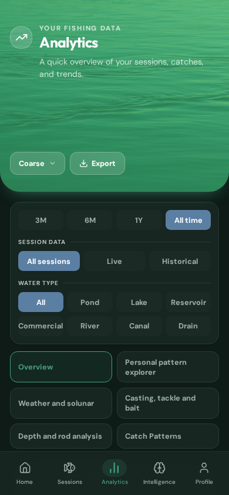Screen dimensions: 229x495
Task: Open Weather and solunar section
Action: (61, 403)
